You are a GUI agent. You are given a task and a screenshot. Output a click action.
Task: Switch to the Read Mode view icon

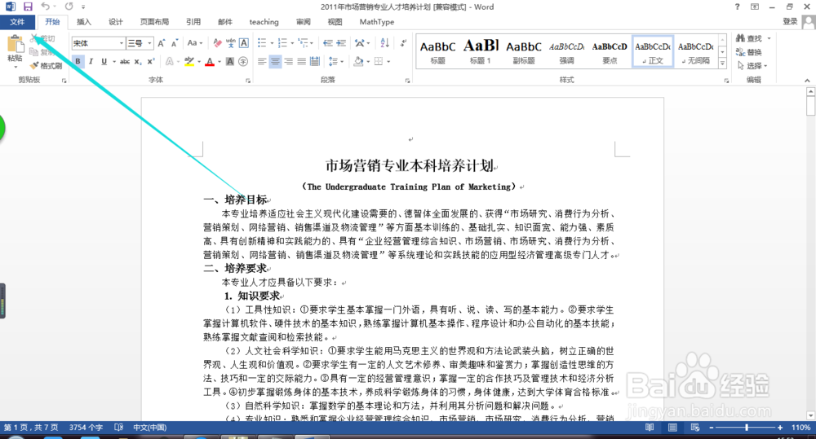coord(650,428)
